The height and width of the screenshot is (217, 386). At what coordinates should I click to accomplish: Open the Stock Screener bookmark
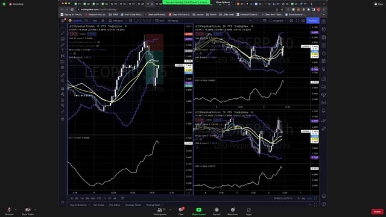295,14
